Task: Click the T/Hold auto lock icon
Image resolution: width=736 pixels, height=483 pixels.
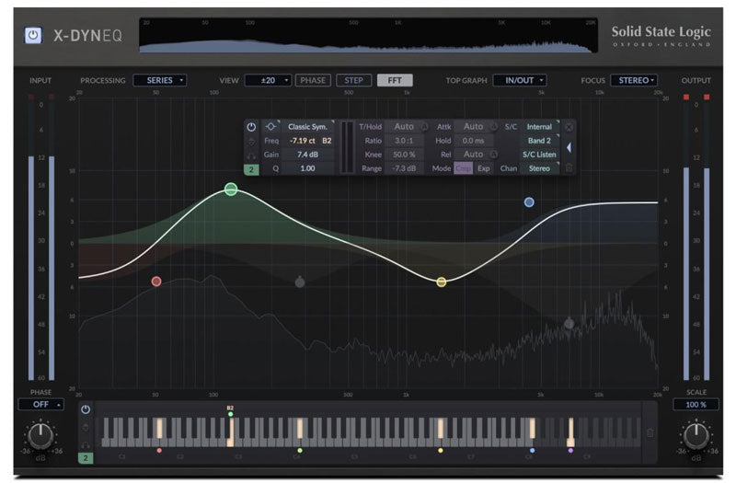Action: (x=424, y=127)
